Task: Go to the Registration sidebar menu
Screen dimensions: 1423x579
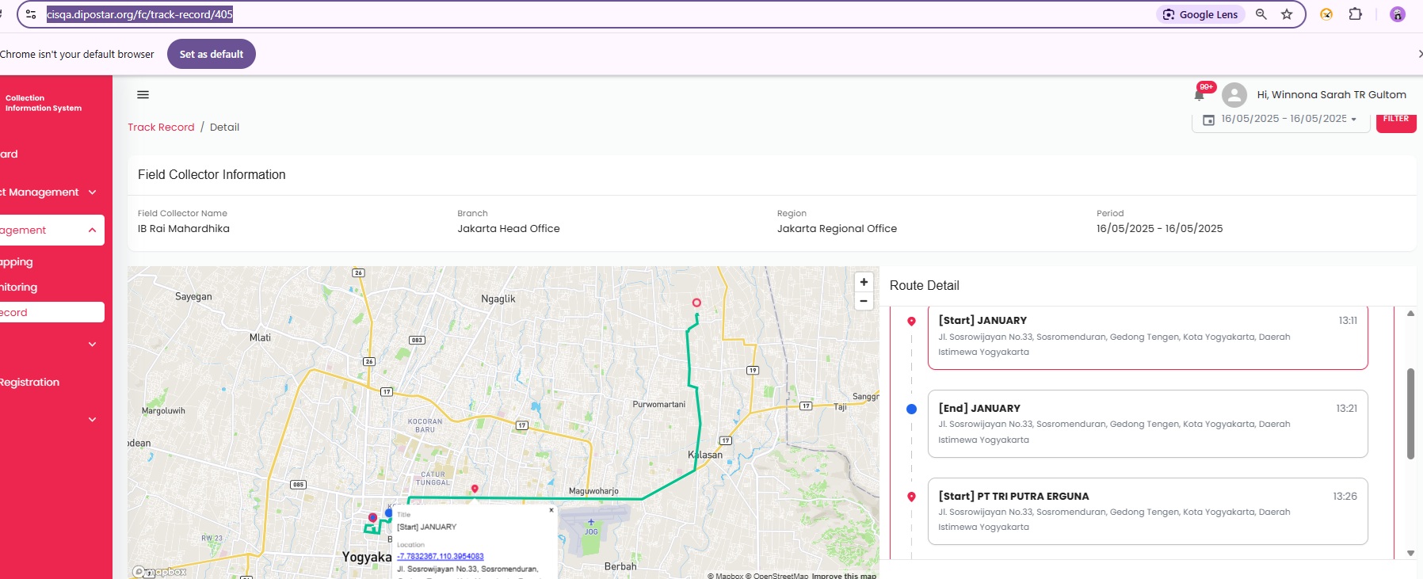Action: (30, 383)
